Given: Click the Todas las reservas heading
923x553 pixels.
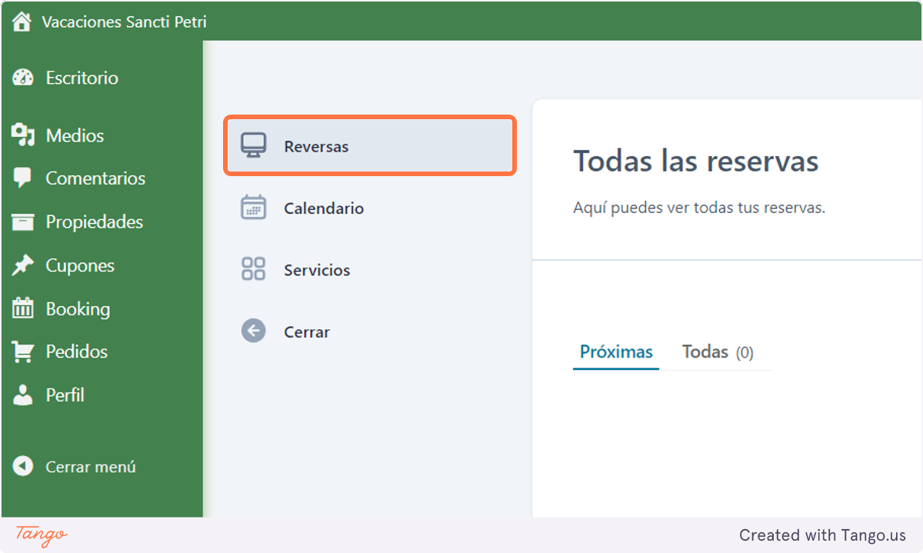Looking at the screenshot, I should 696,162.
